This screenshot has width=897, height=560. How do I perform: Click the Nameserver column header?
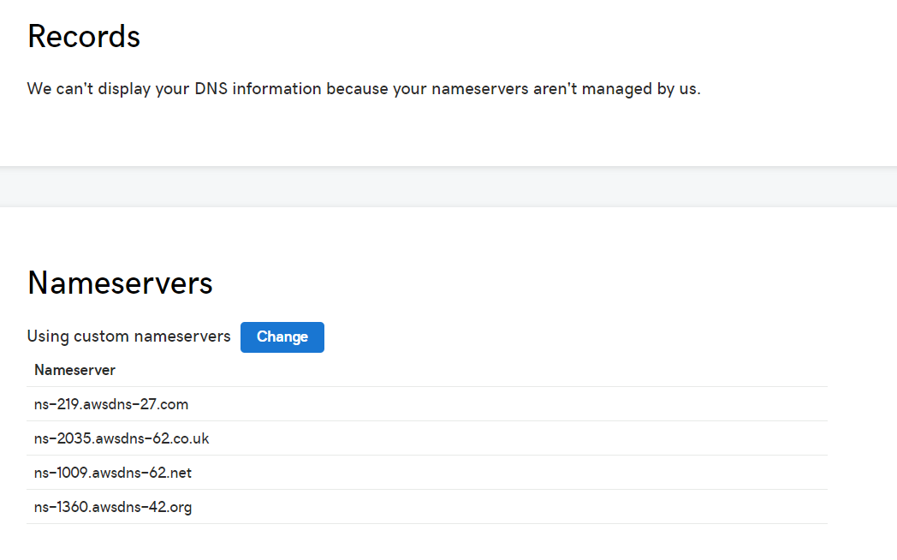tap(75, 370)
